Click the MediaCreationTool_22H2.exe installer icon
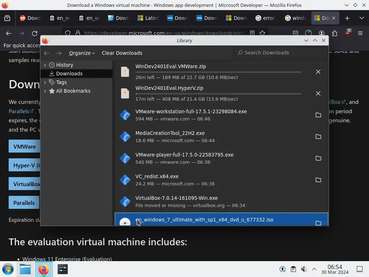 pos(125,137)
